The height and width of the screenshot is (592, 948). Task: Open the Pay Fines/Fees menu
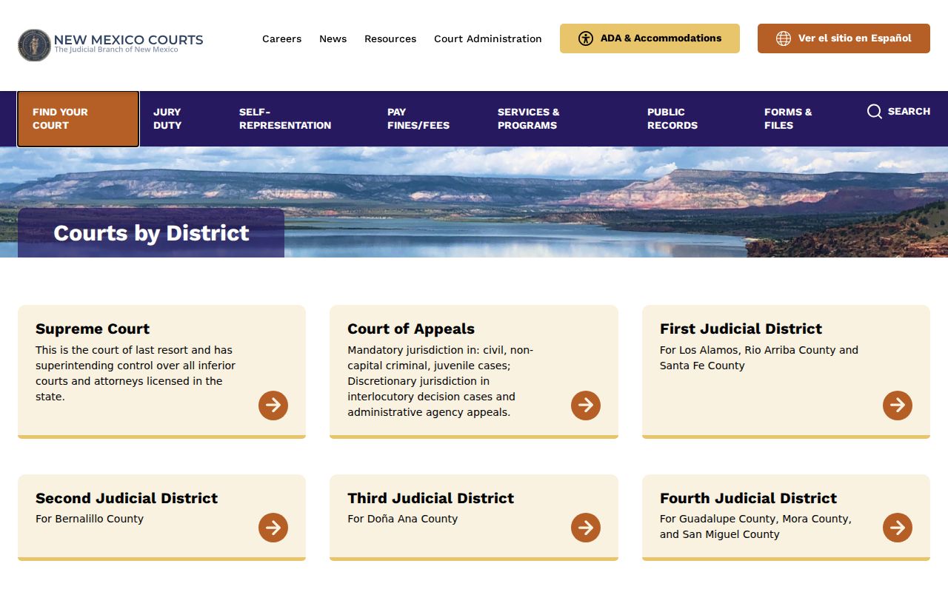pos(418,119)
